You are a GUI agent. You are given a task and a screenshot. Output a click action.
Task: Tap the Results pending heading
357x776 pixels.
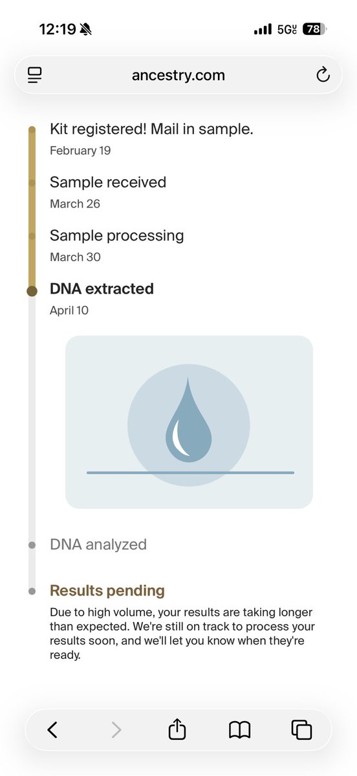(x=107, y=590)
